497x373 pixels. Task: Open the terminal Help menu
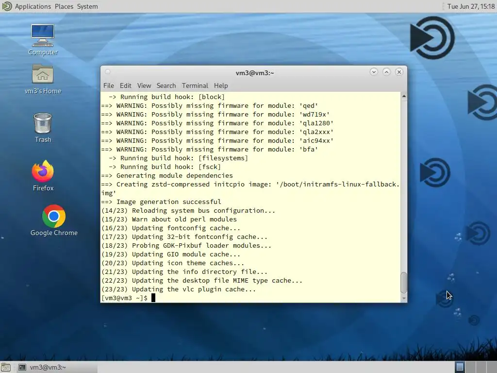pyautogui.click(x=221, y=85)
